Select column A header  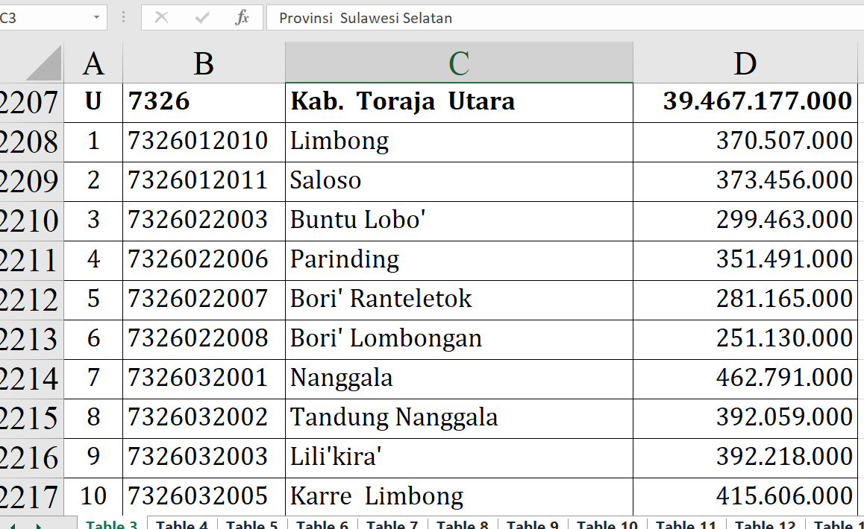click(x=93, y=64)
